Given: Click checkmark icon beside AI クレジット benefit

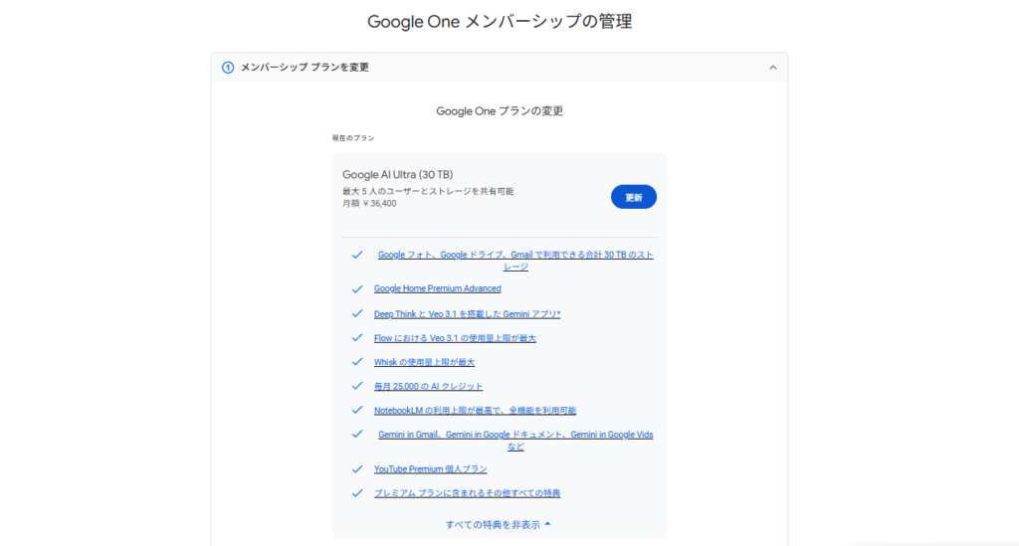Looking at the screenshot, I should [357, 386].
